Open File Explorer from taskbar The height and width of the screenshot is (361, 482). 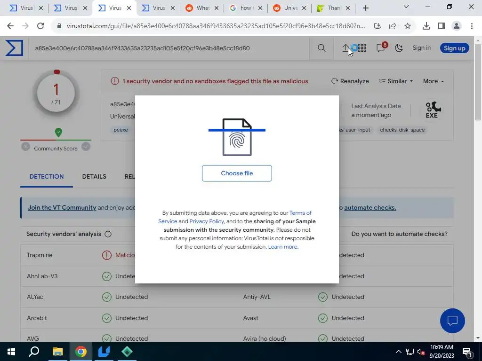(x=57, y=352)
